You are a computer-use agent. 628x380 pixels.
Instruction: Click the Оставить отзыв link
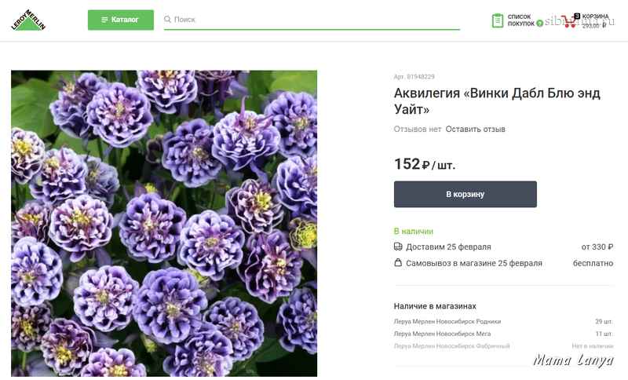coord(476,130)
